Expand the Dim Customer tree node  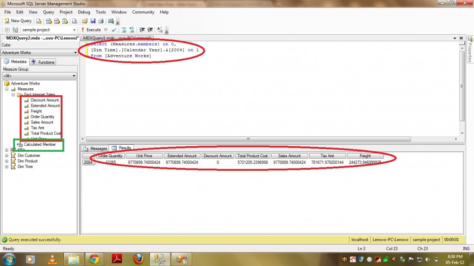pyautogui.click(x=6, y=156)
